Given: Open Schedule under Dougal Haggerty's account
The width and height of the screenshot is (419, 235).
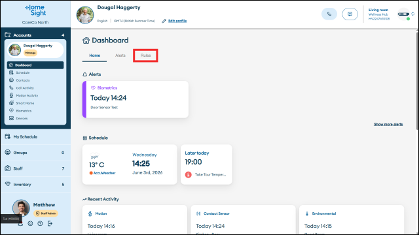Looking at the screenshot, I should [35, 72].
